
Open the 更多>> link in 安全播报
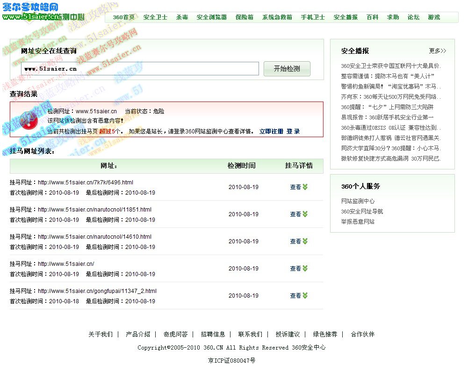438,51
